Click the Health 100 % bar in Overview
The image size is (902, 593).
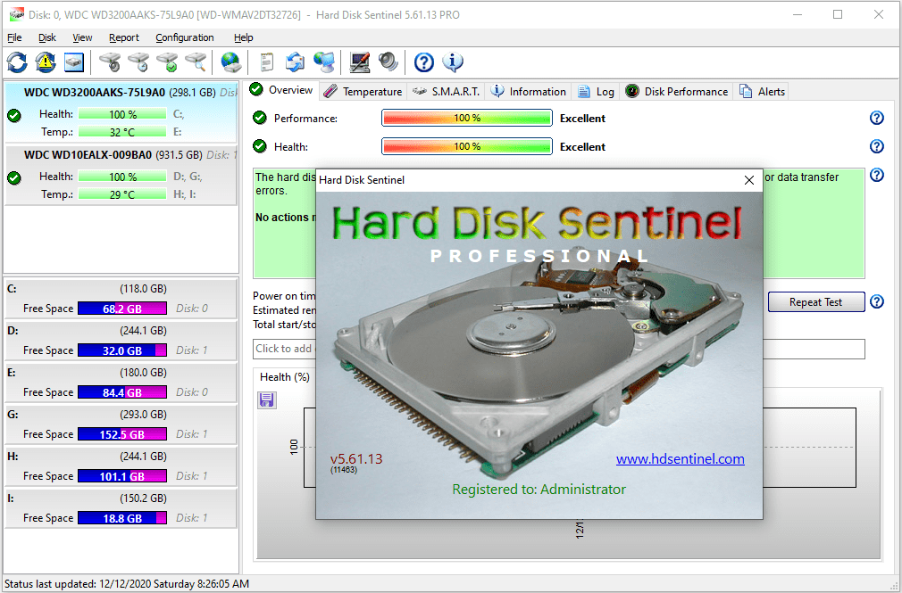tap(466, 146)
